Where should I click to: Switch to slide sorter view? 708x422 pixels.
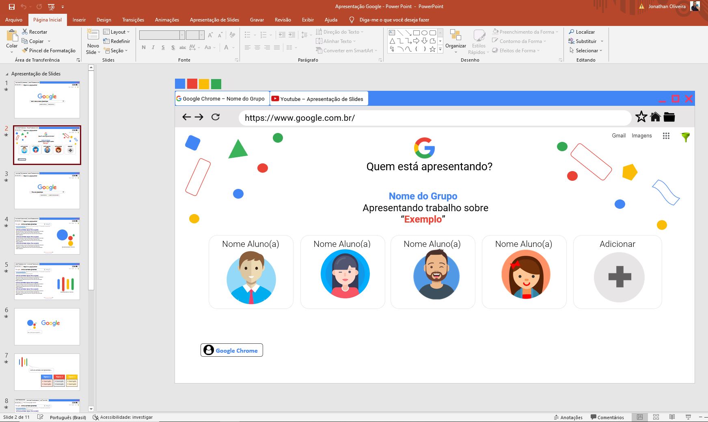(656, 417)
